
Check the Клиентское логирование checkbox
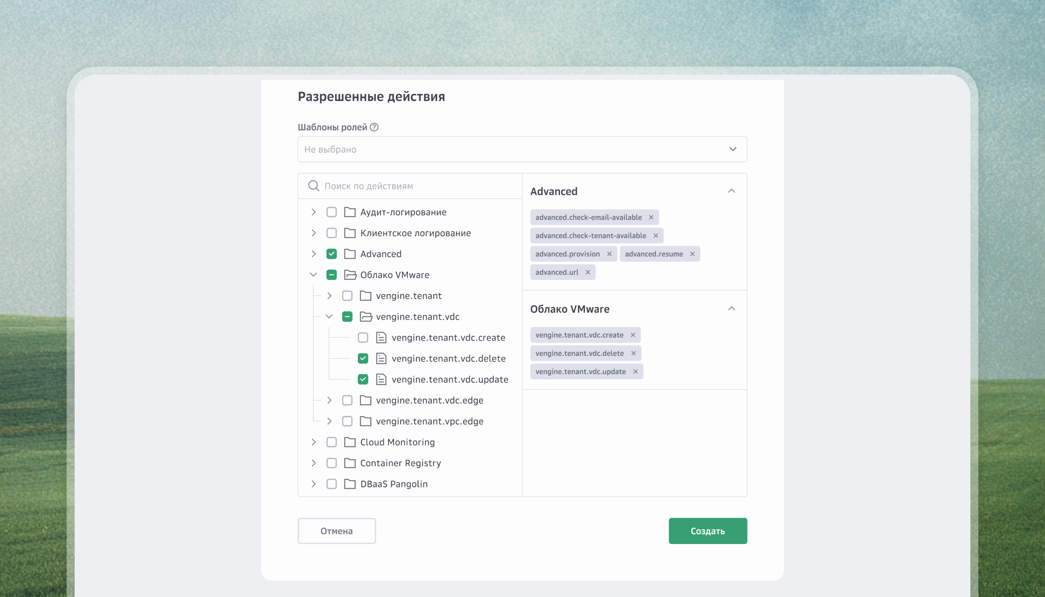[x=331, y=233]
